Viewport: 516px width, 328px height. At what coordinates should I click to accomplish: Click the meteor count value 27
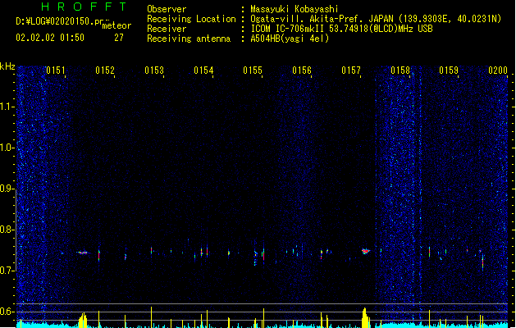point(119,38)
